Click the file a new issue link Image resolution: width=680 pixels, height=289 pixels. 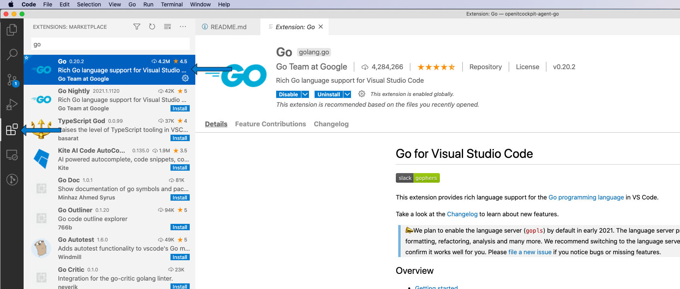(x=530, y=252)
